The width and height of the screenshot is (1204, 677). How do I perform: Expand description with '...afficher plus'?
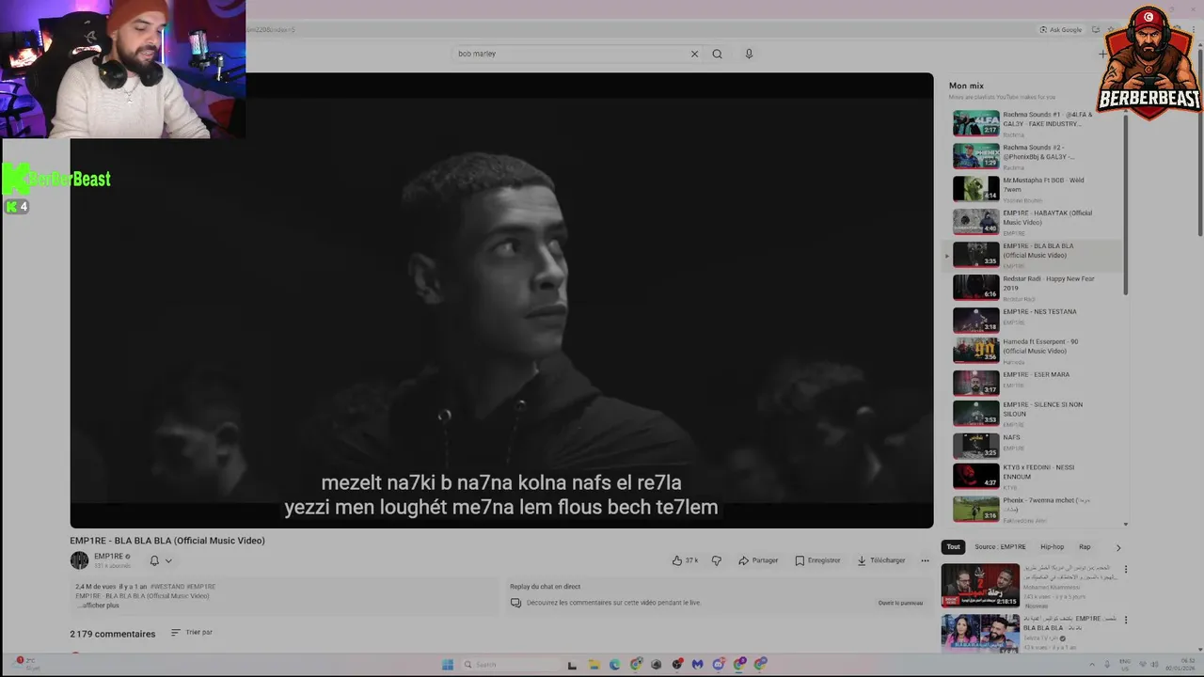point(98,606)
